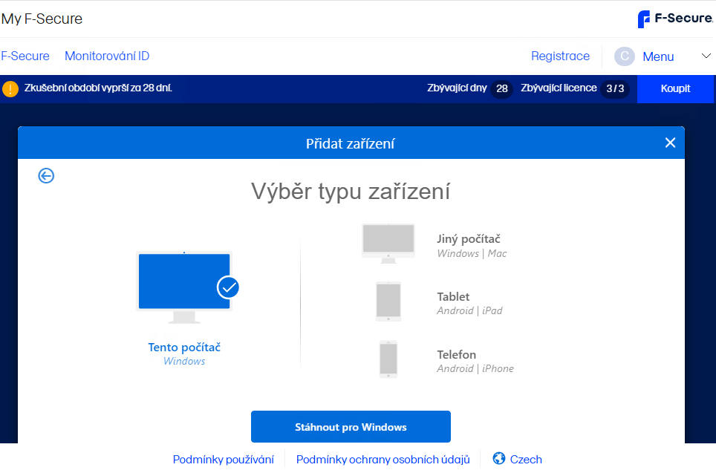Open the Monitorování ID tab
Screen dimensions: 716x476
click(x=107, y=56)
